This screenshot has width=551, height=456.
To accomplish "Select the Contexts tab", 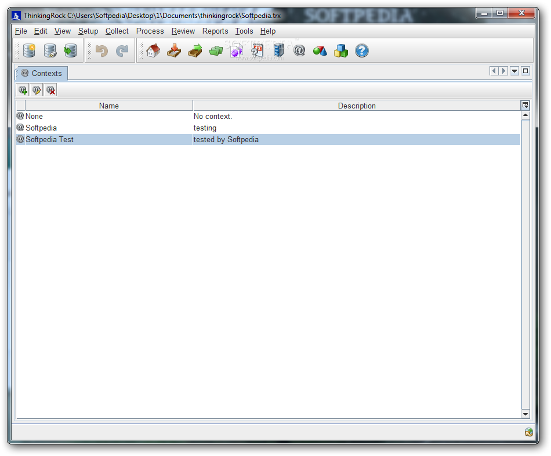I will point(41,73).
